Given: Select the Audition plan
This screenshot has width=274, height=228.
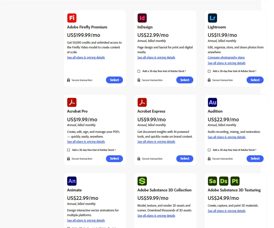Looking at the screenshot, I should point(255,158).
